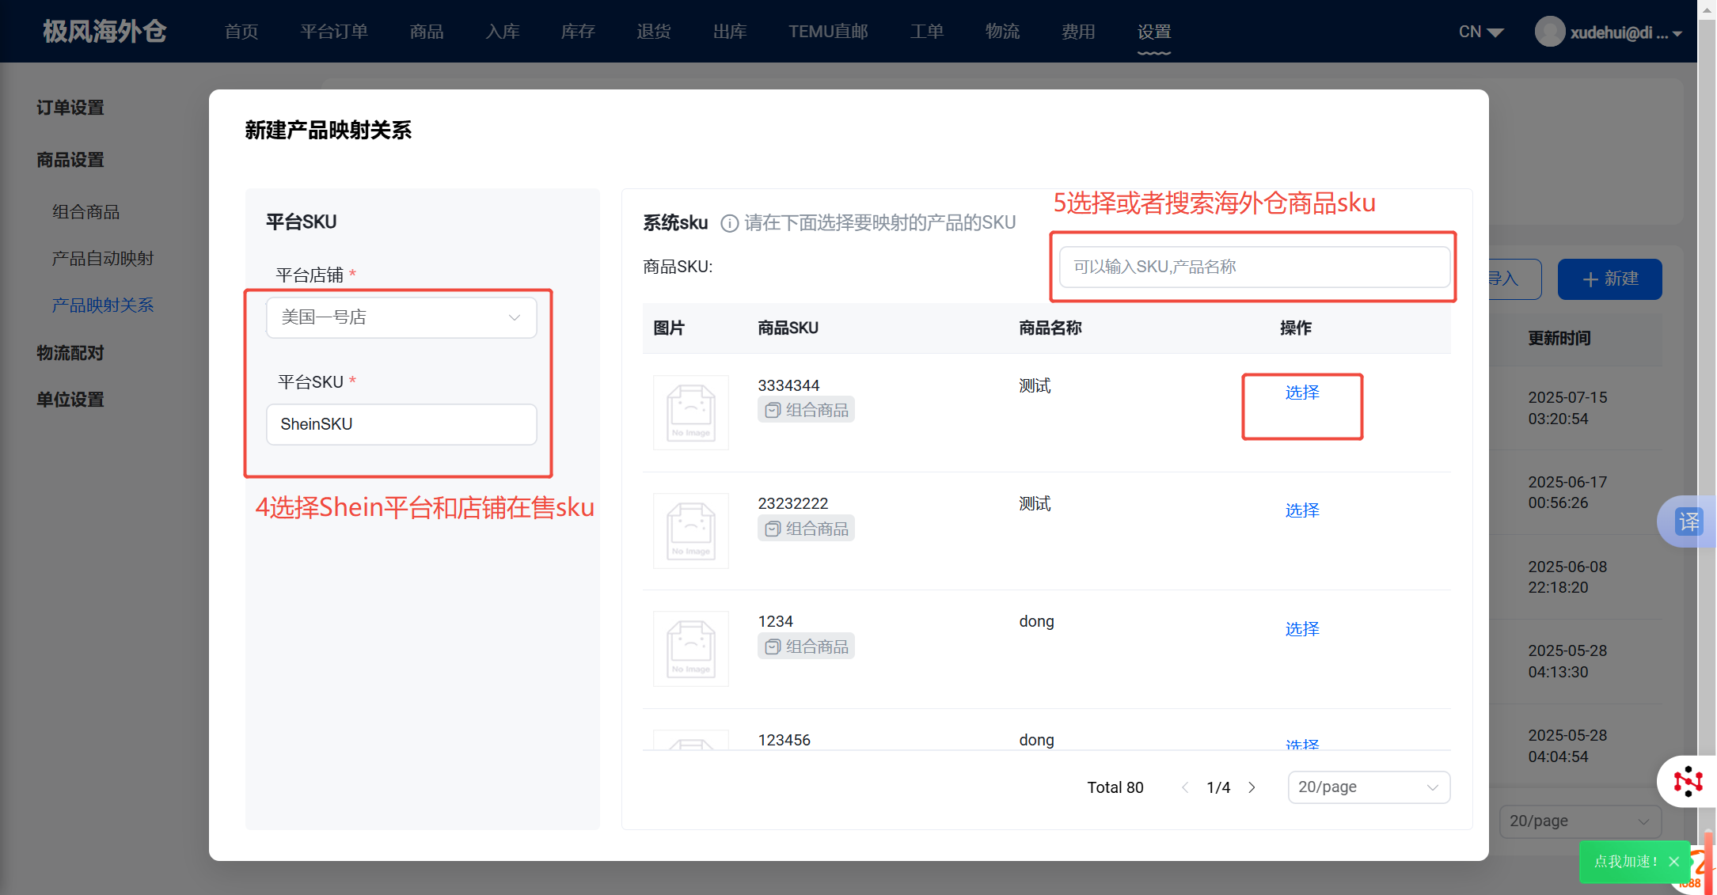This screenshot has width=1717, height=895.
Task: Open the 首页 nav menu
Action: pos(241,32)
